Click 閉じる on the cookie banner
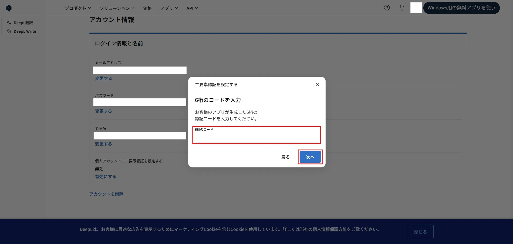The width and height of the screenshot is (513, 244). tap(420, 232)
